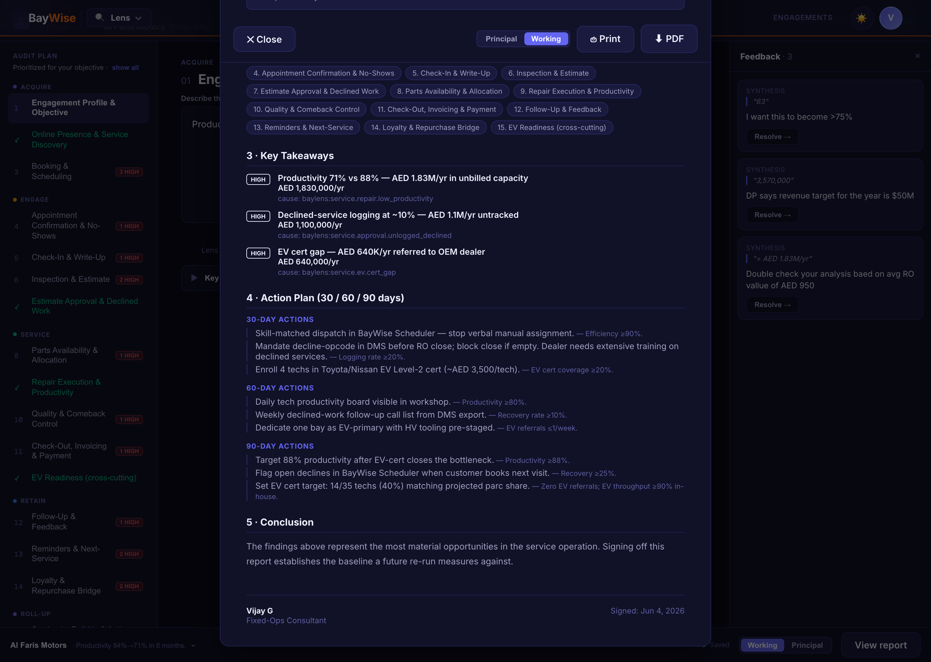Open Online Presence & Service Discovery step
Image resolution: width=931 pixels, height=662 pixels.
[79, 139]
